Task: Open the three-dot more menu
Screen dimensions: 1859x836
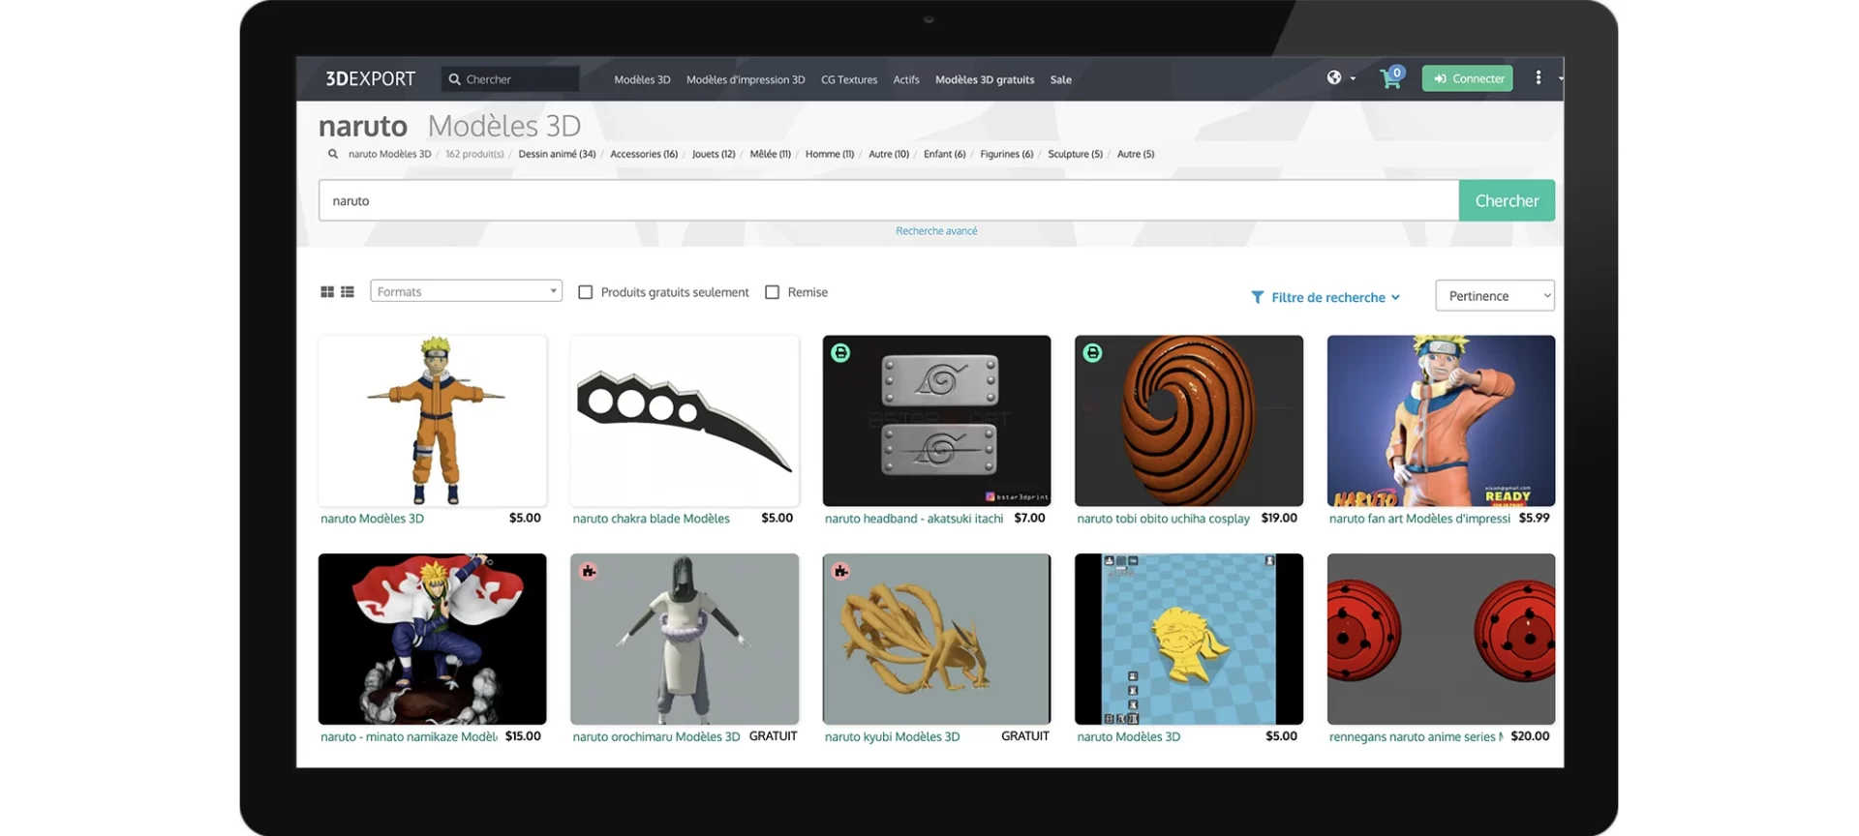Action: tap(1539, 77)
